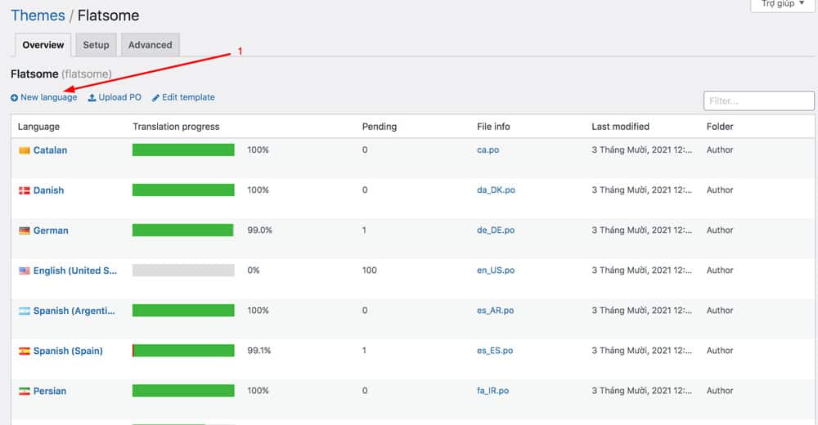
Task: Click inside the Filter text field
Action: (758, 101)
